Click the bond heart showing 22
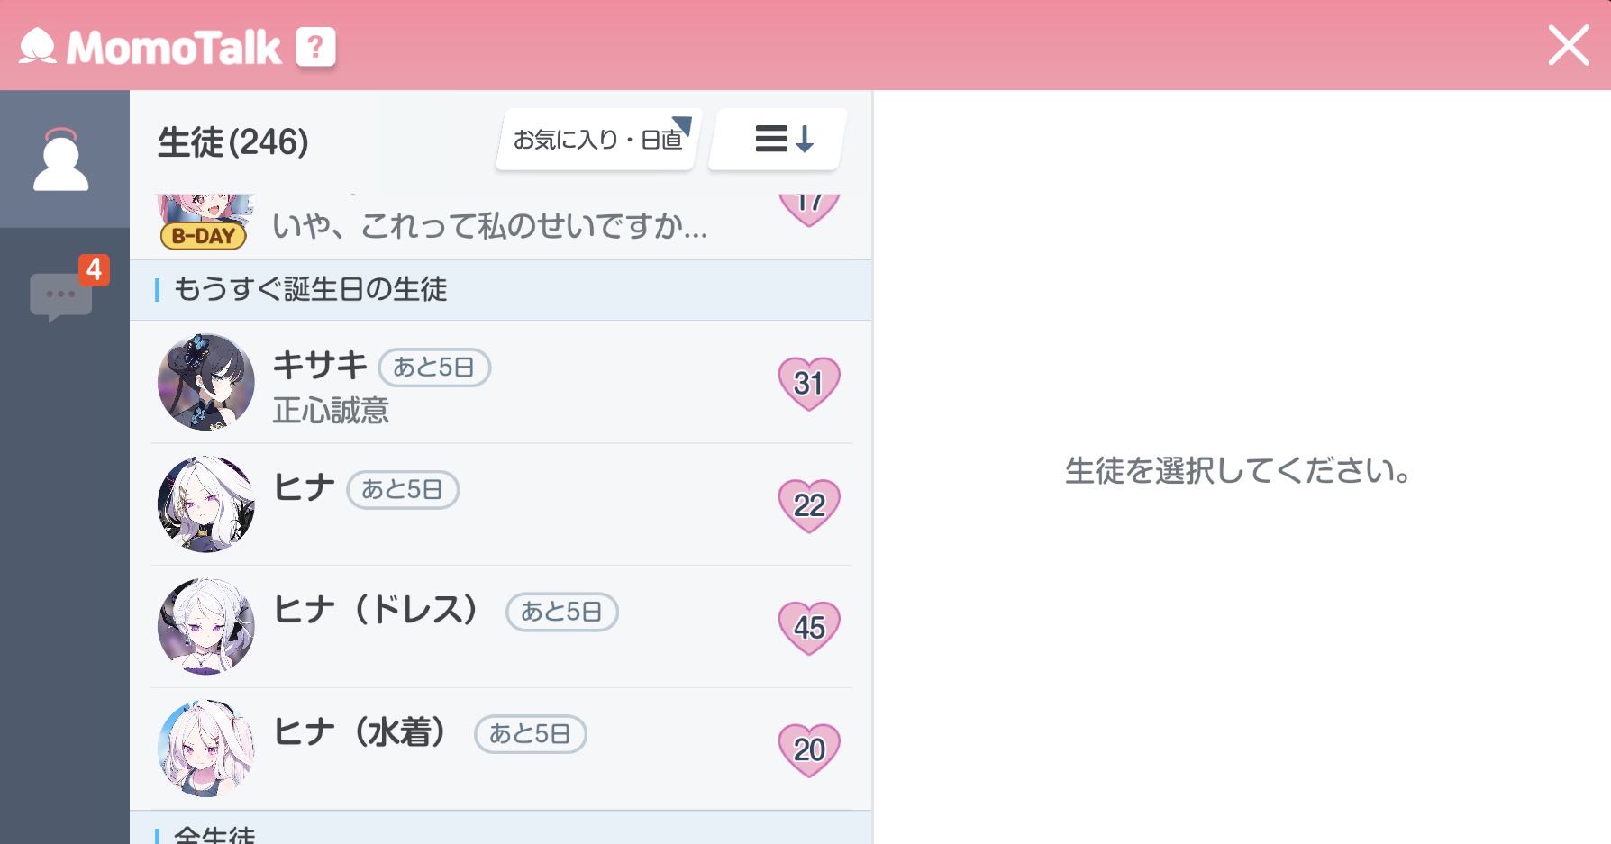 coord(808,505)
